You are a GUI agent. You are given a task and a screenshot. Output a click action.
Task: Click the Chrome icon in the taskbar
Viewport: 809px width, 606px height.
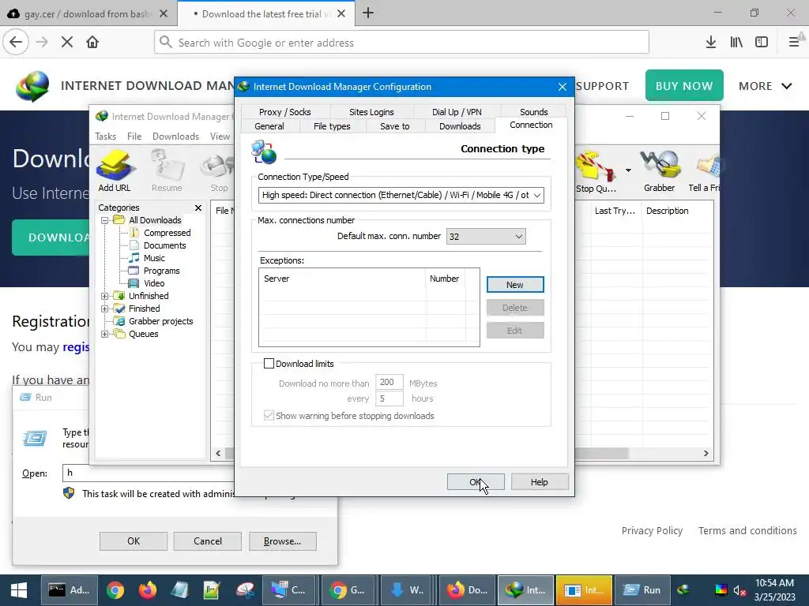pos(115,590)
